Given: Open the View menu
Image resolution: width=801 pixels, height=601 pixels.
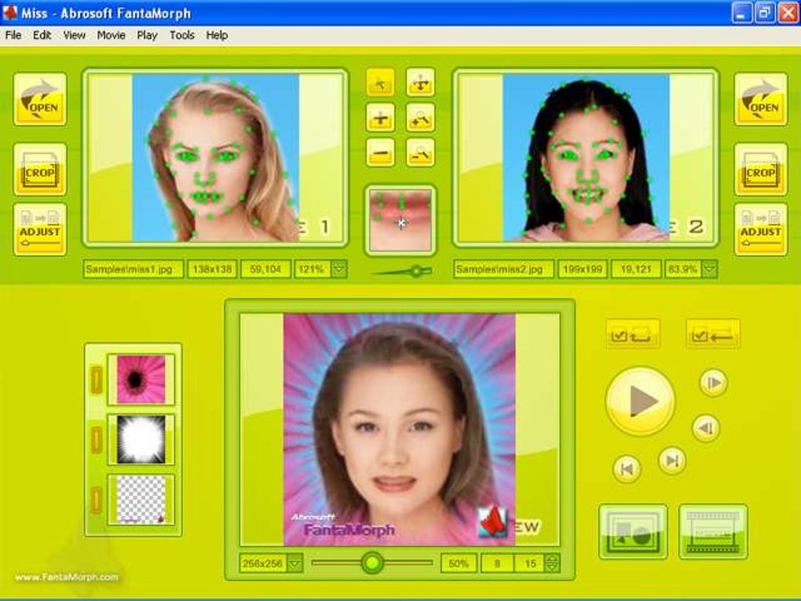Looking at the screenshot, I should [74, 35].
